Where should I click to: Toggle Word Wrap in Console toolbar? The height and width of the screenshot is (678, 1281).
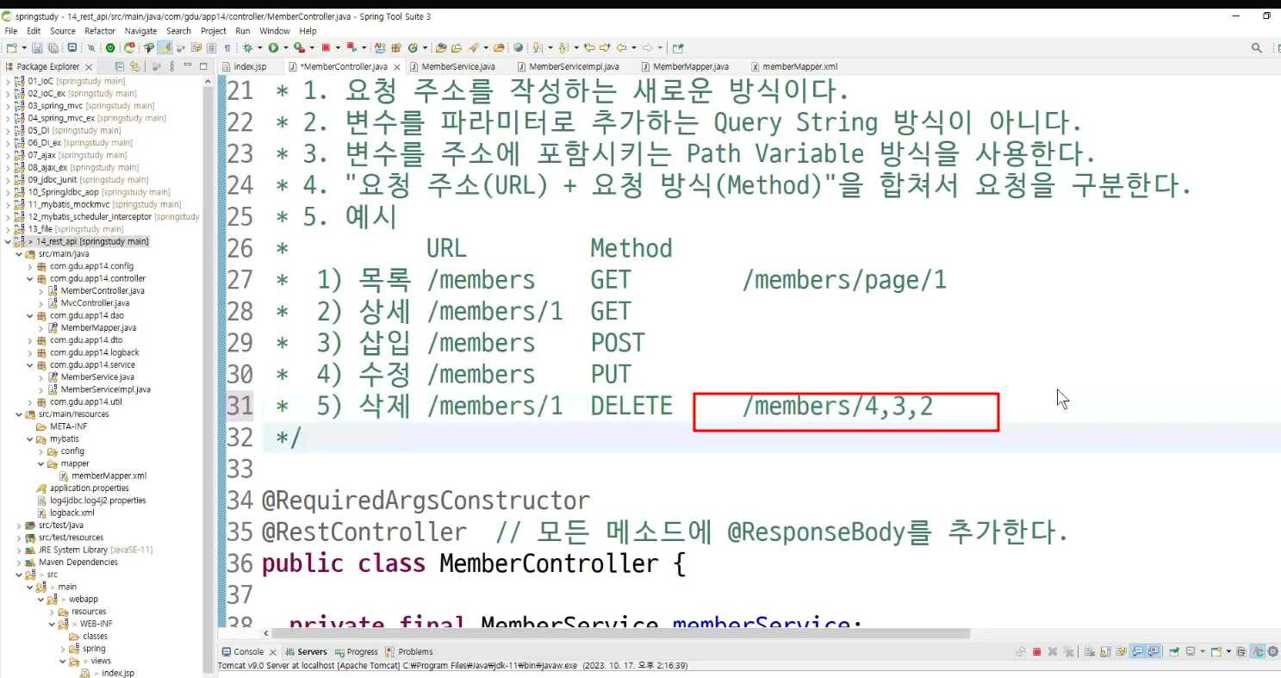pos(1121,651)
